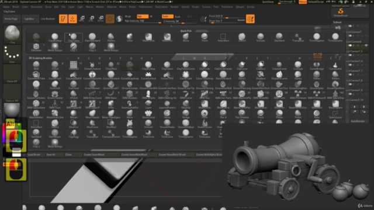The image size is (374, 210).
Task: Select the Pinch brush in Quick Pick
Action: (205, 37)
